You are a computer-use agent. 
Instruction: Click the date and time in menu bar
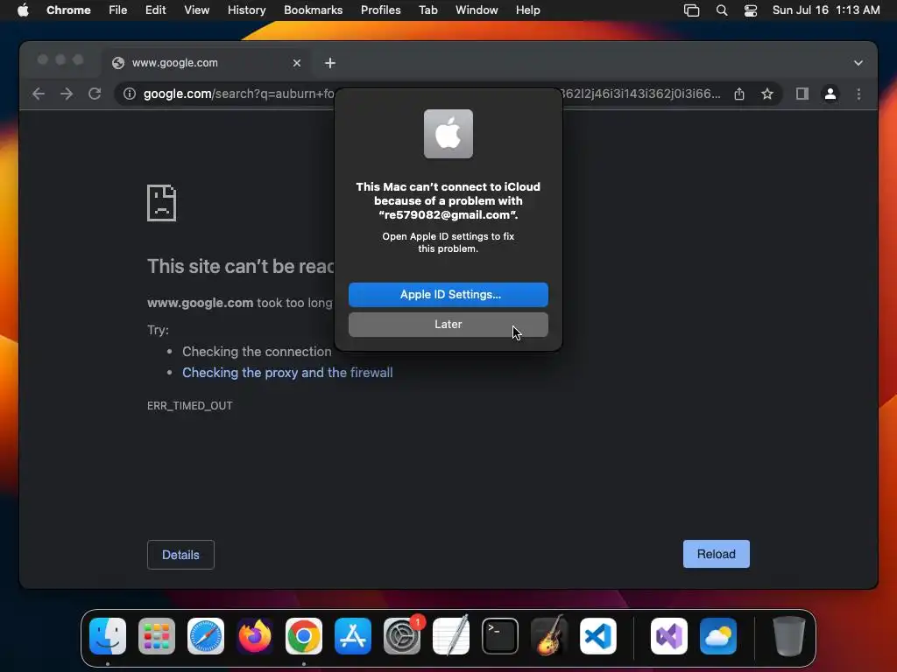point(825,10)
